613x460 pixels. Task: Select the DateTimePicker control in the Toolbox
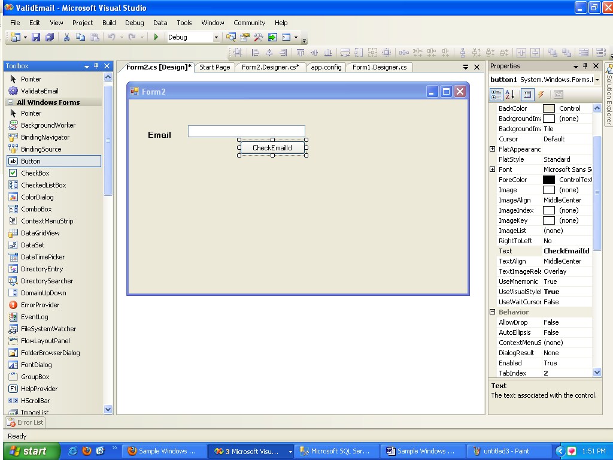[x=47, y=256]
